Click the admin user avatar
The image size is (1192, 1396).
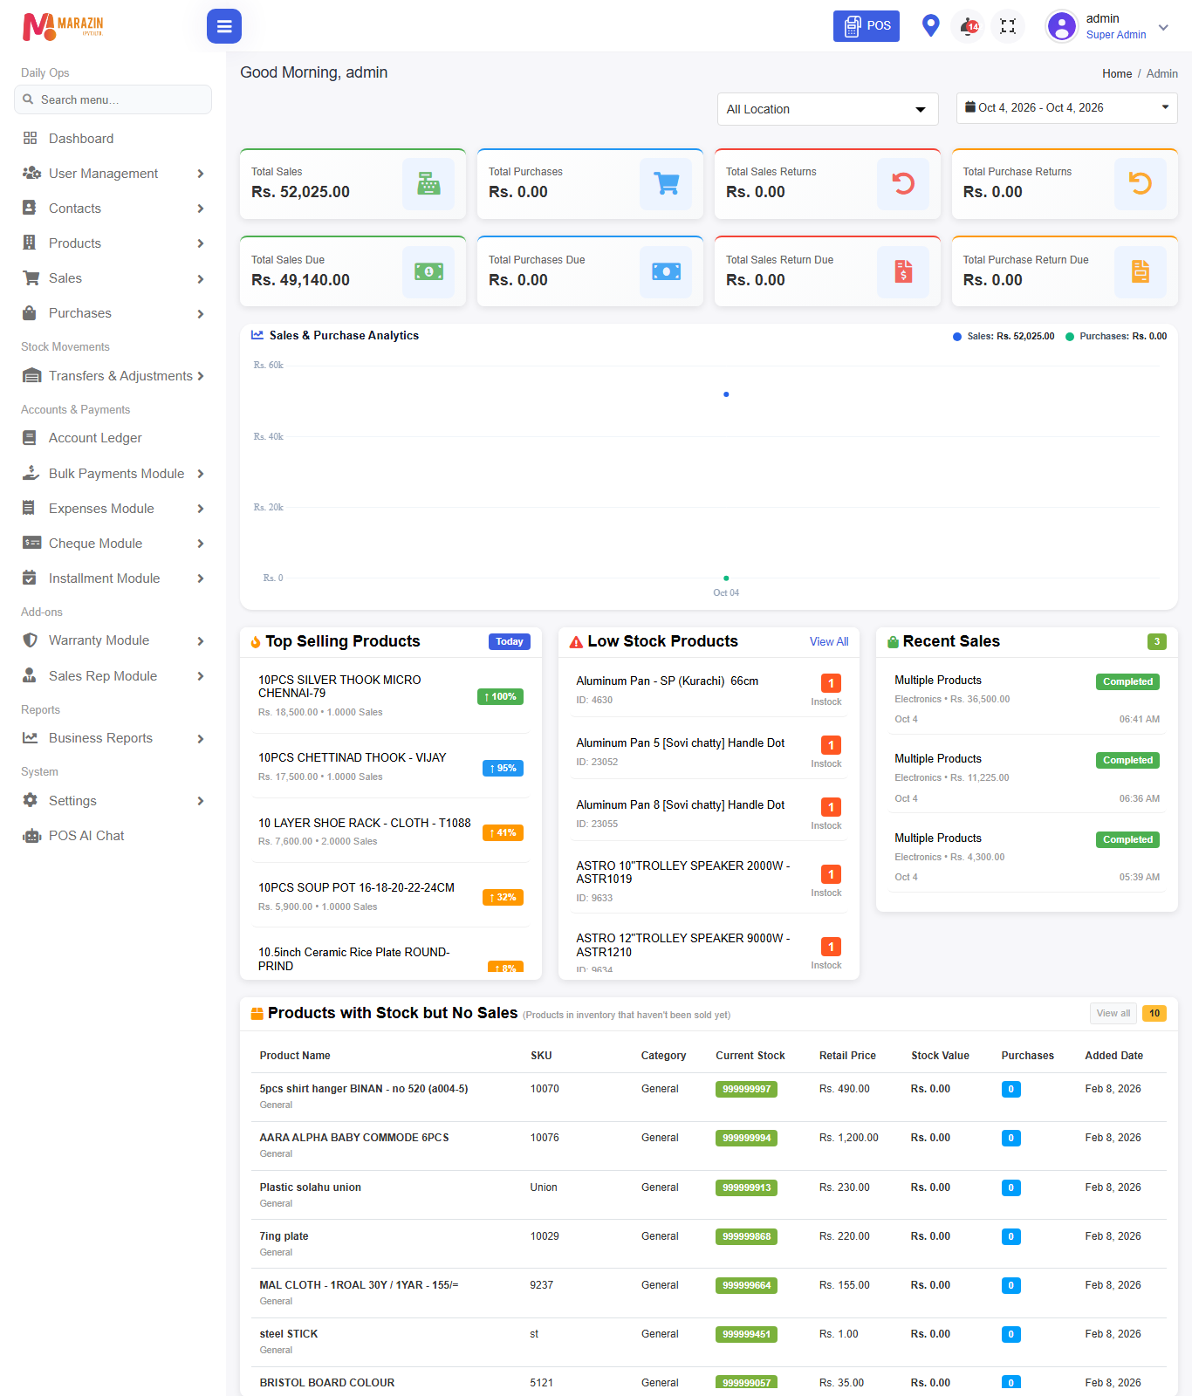pyautogui.click(x=1062, y=26)
